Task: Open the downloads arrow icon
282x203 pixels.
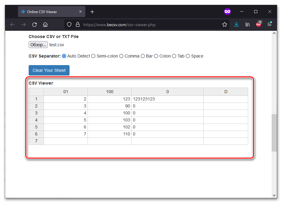Action: 236,25
